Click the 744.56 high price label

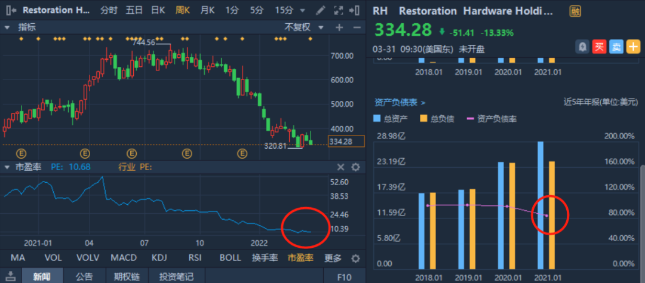point(143,42)
